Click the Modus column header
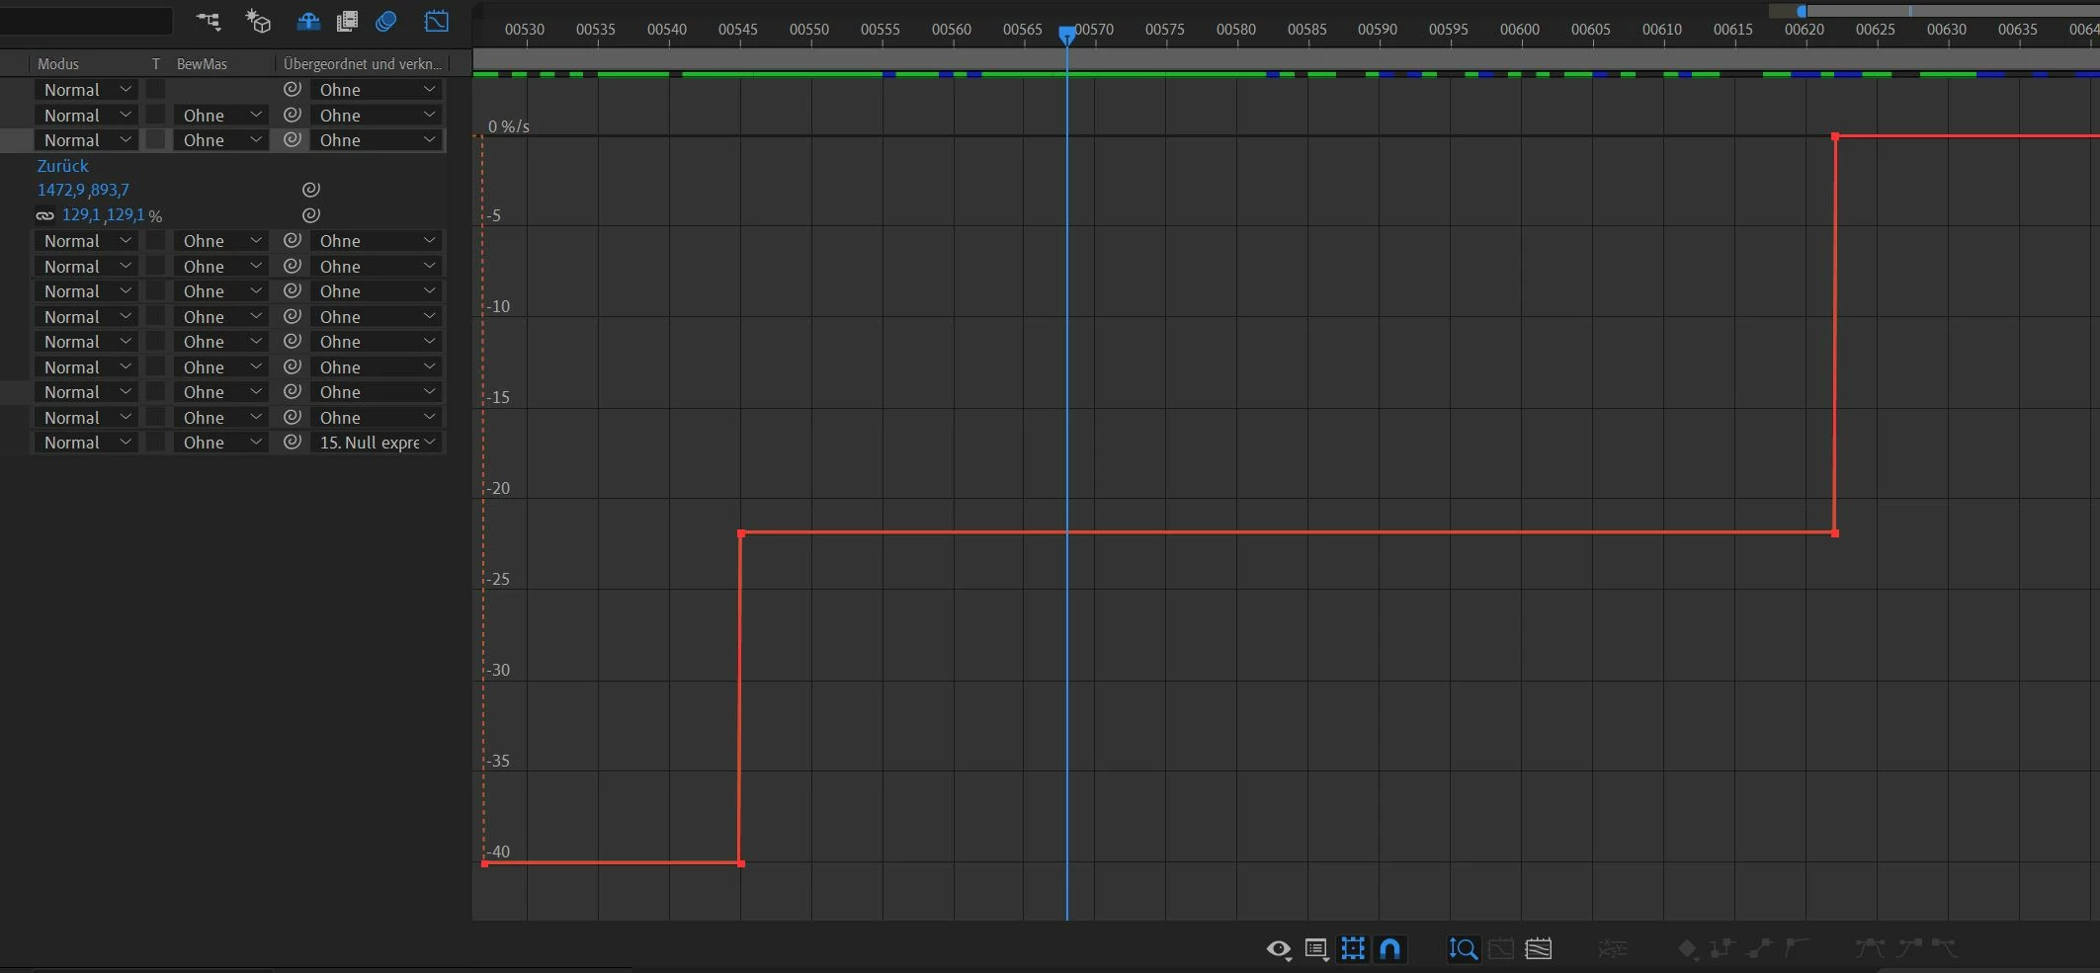This screenshot has height=973, width=2100. tap(58, 63)
